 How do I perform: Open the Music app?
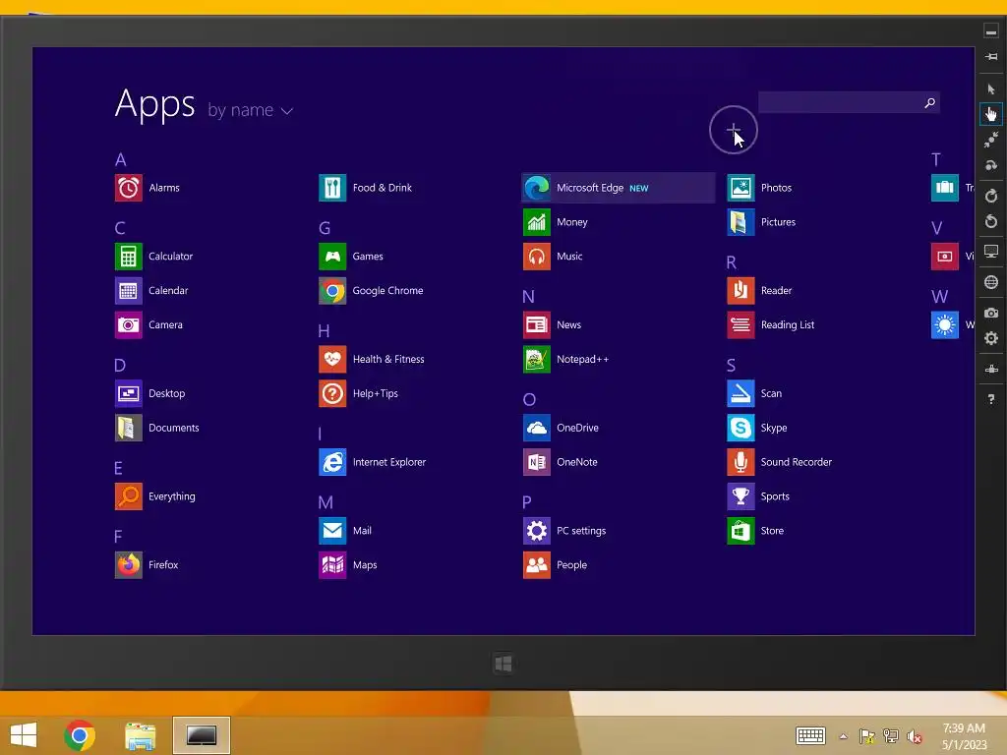pos(553,257)
